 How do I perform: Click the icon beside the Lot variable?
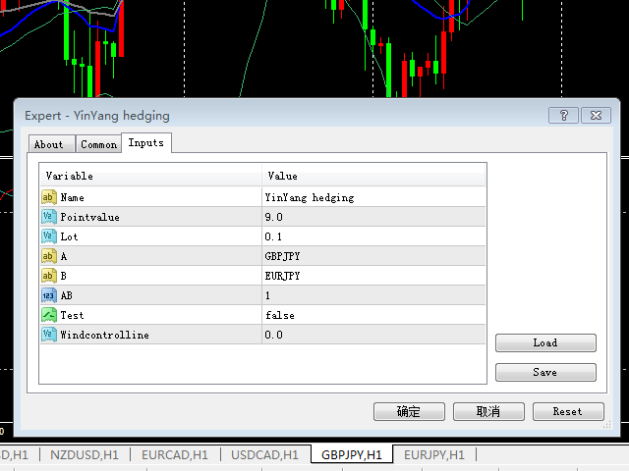point(49,236)
